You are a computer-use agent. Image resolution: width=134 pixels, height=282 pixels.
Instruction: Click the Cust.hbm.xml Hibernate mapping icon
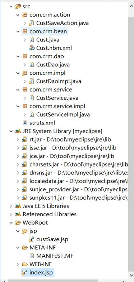tap(32, 48)
